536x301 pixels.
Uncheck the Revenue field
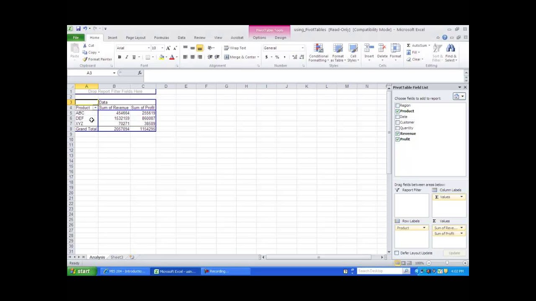(397, 134)
